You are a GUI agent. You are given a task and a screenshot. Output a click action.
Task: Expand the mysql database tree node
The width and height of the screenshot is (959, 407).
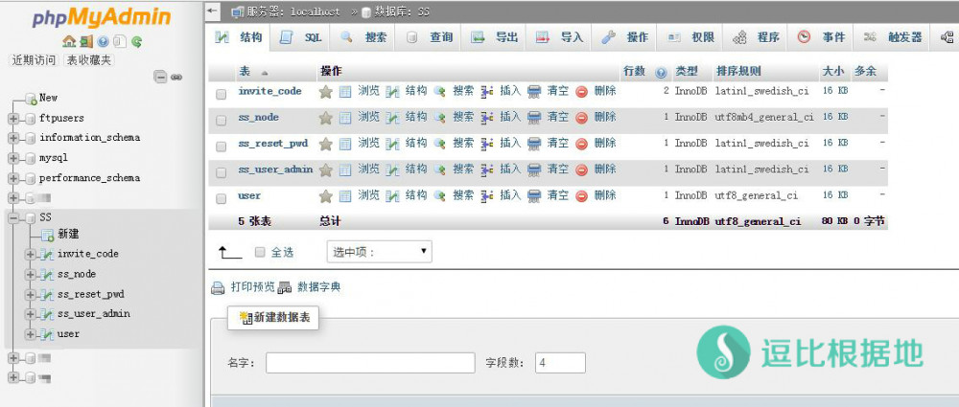point(14,158)
